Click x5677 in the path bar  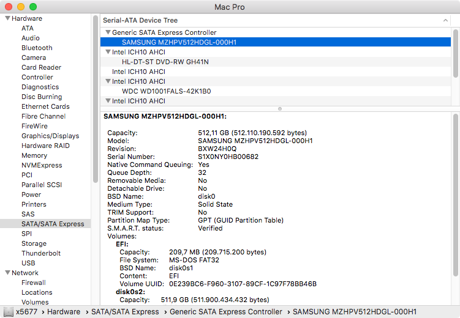[27, 312]
